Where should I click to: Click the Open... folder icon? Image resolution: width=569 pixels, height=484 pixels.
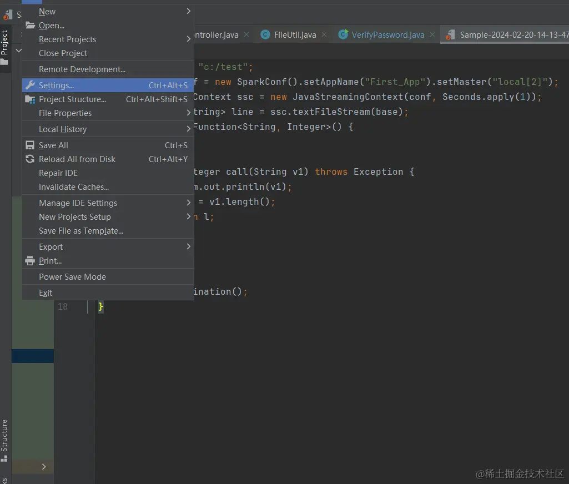pyautogui.click(x=30, y=26)
